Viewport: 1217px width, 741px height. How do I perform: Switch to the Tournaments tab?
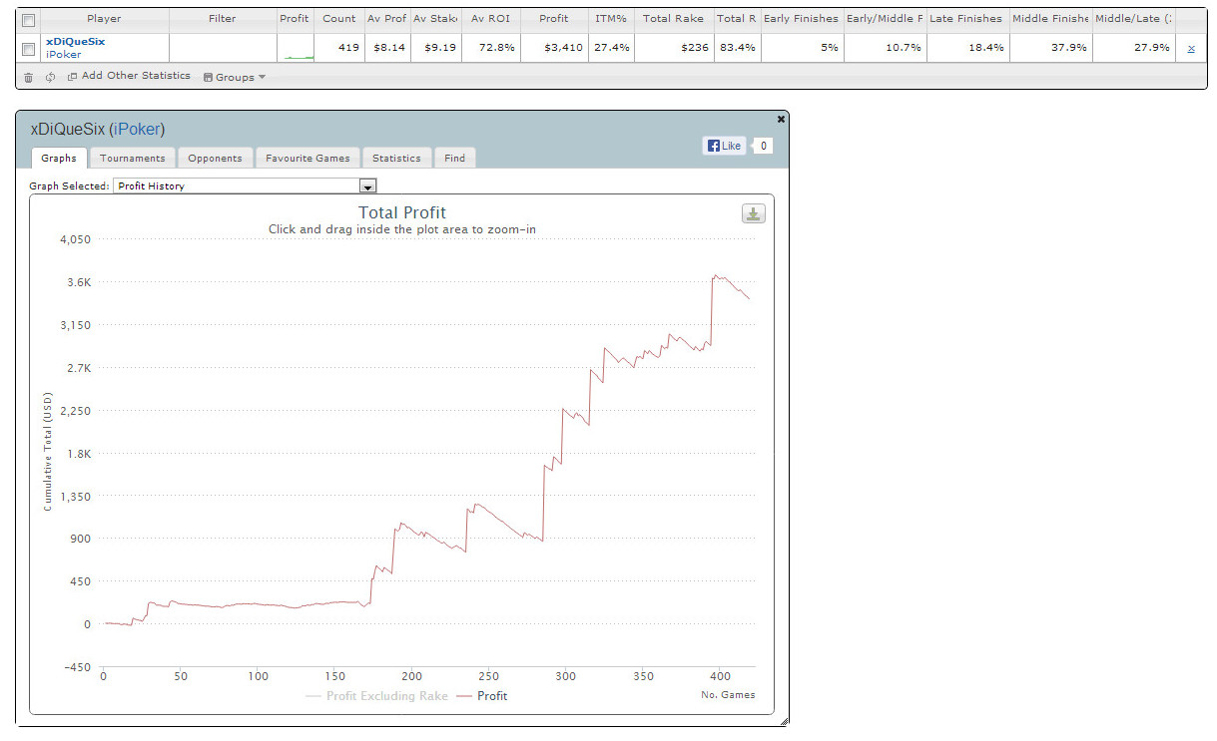(133, 158)
